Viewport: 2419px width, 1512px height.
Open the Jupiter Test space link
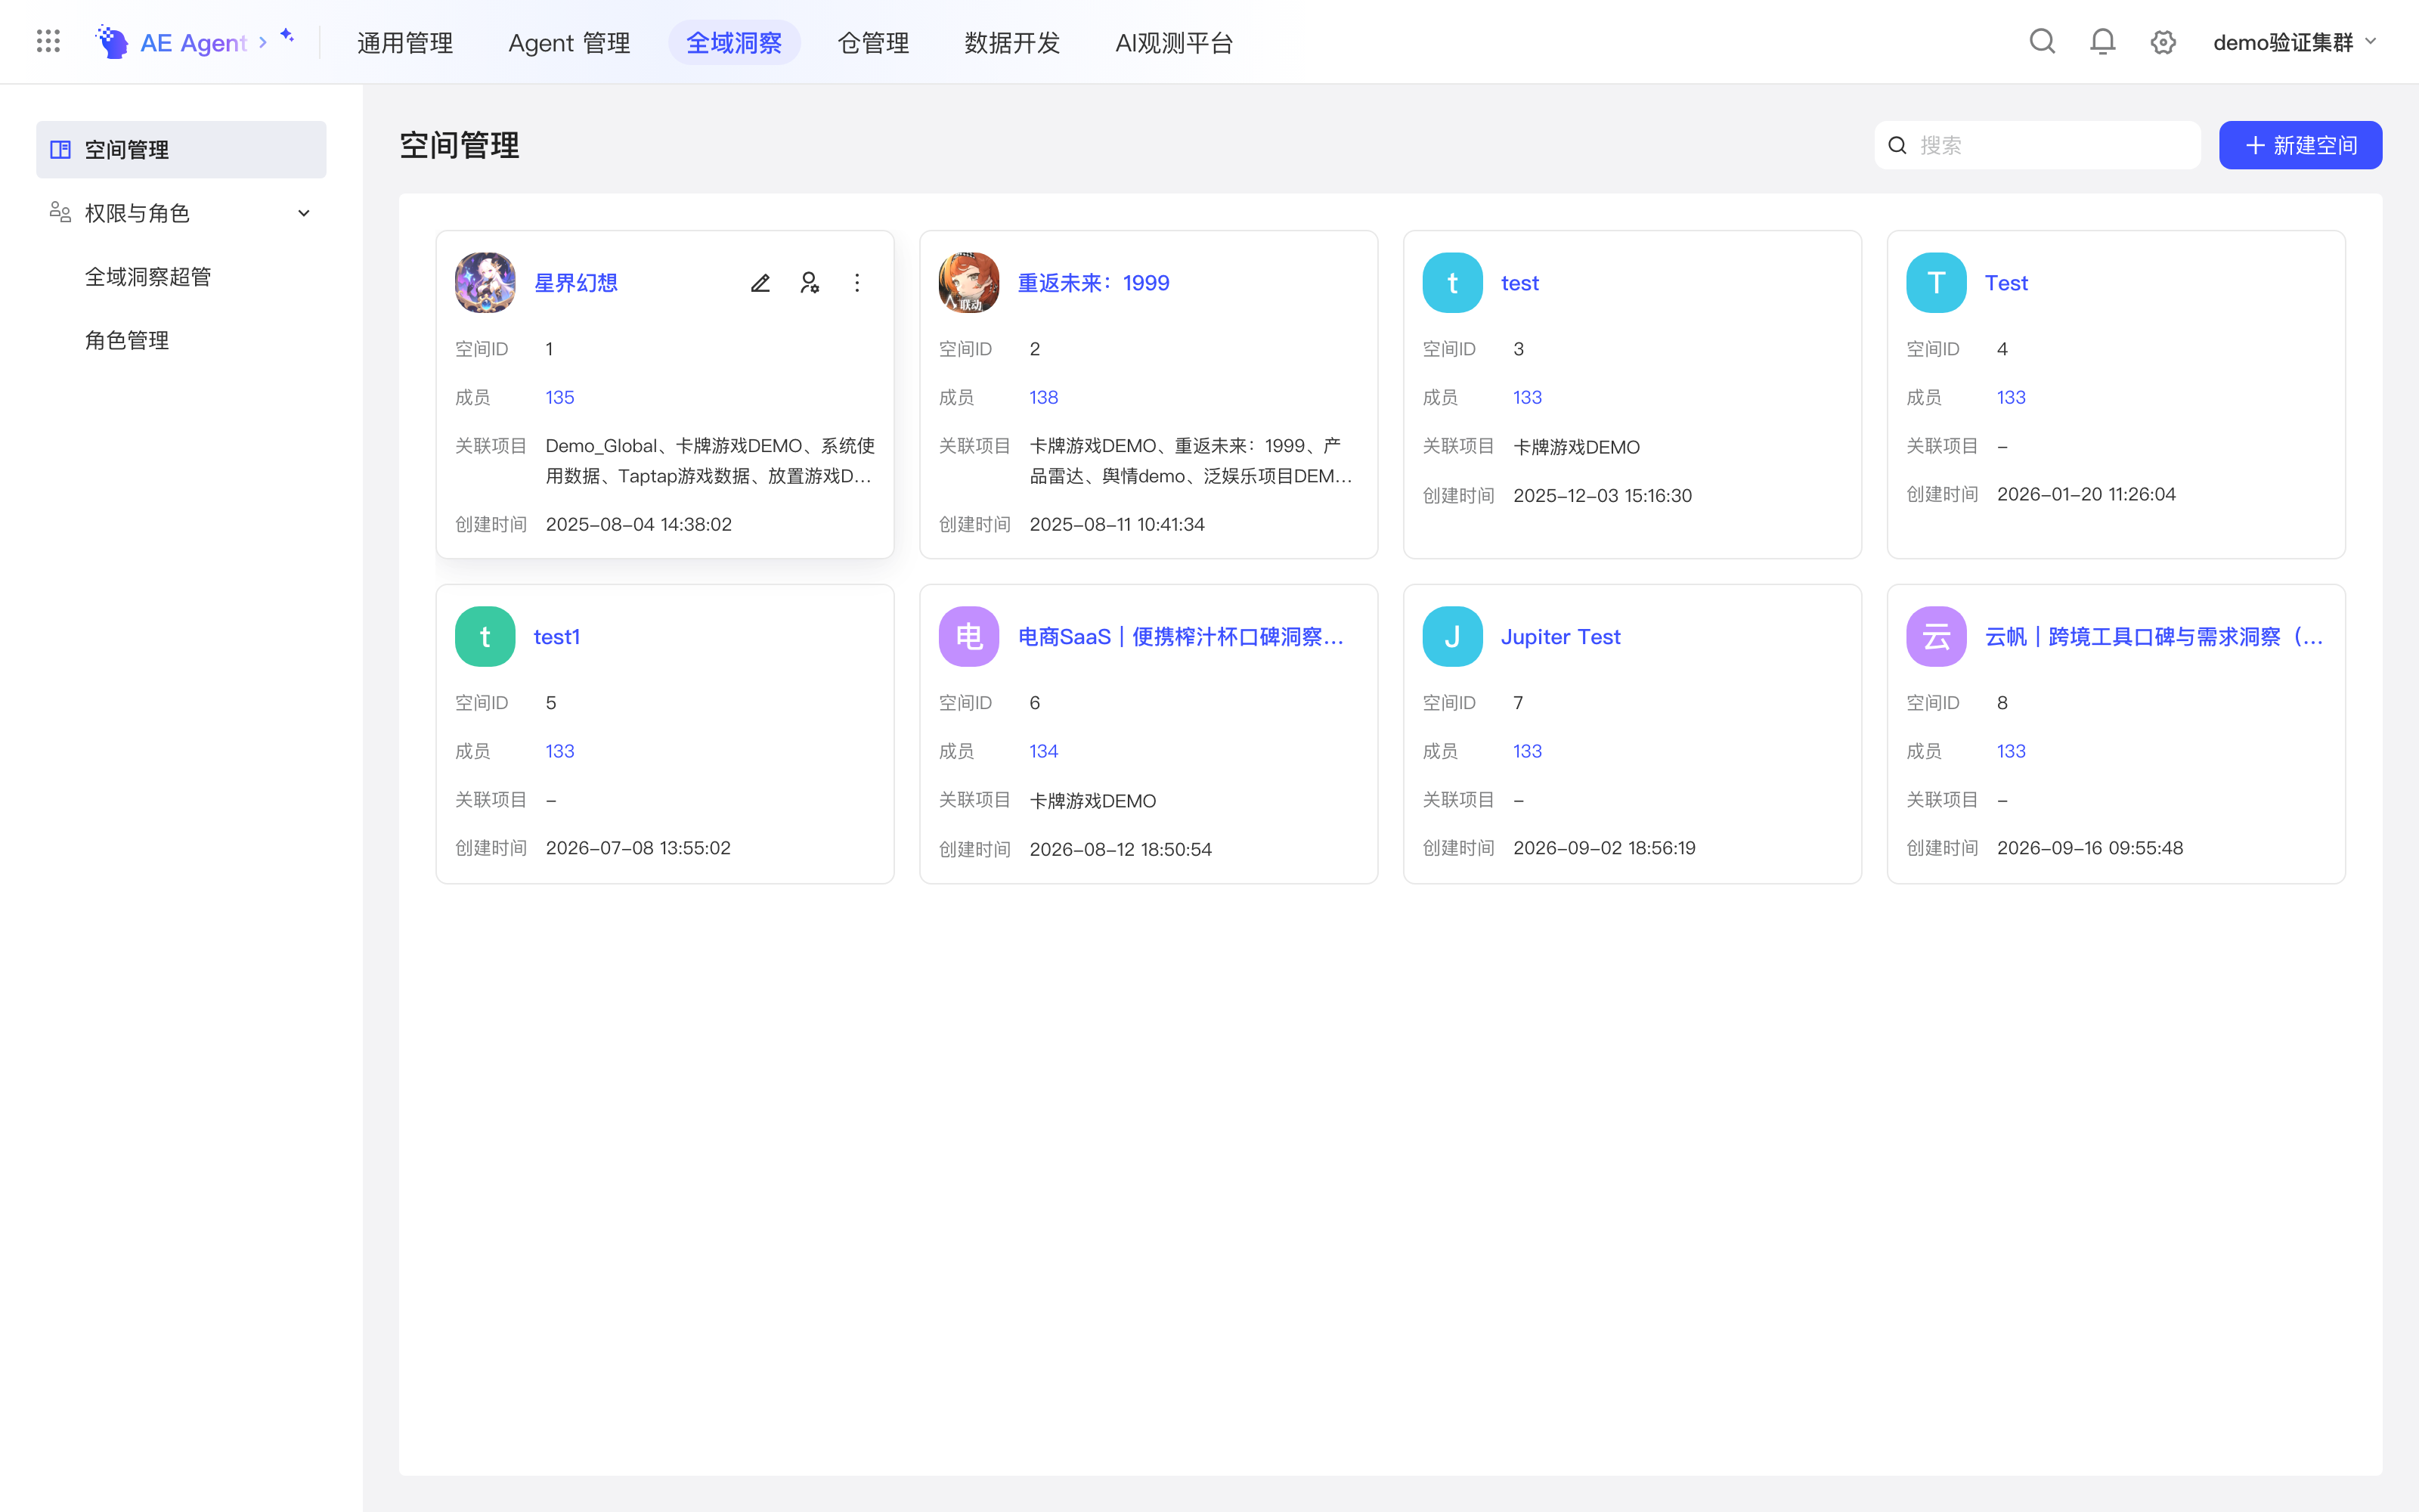click(1560, 637)
